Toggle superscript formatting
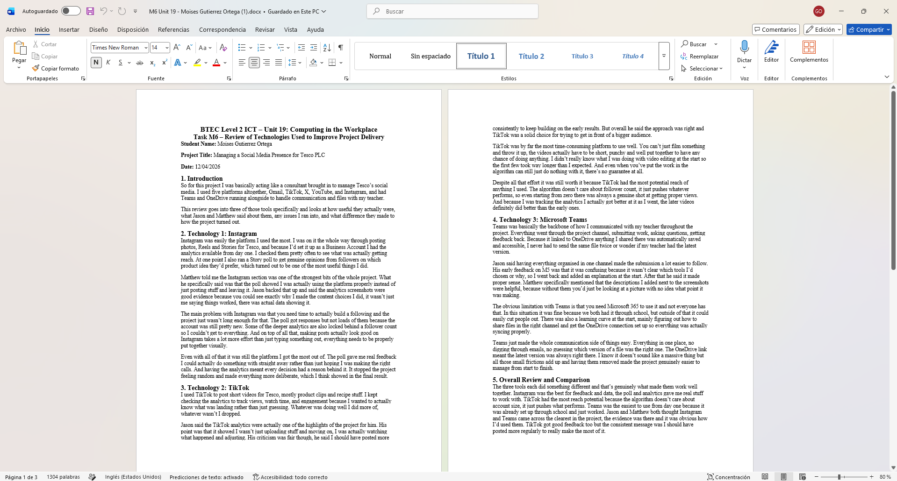 [165, 63]
